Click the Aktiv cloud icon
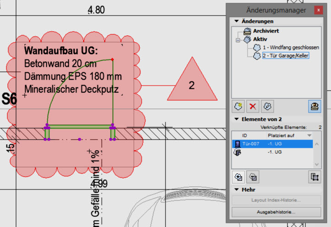This screenshot has height=227, width=331. [x=247, y=39]
